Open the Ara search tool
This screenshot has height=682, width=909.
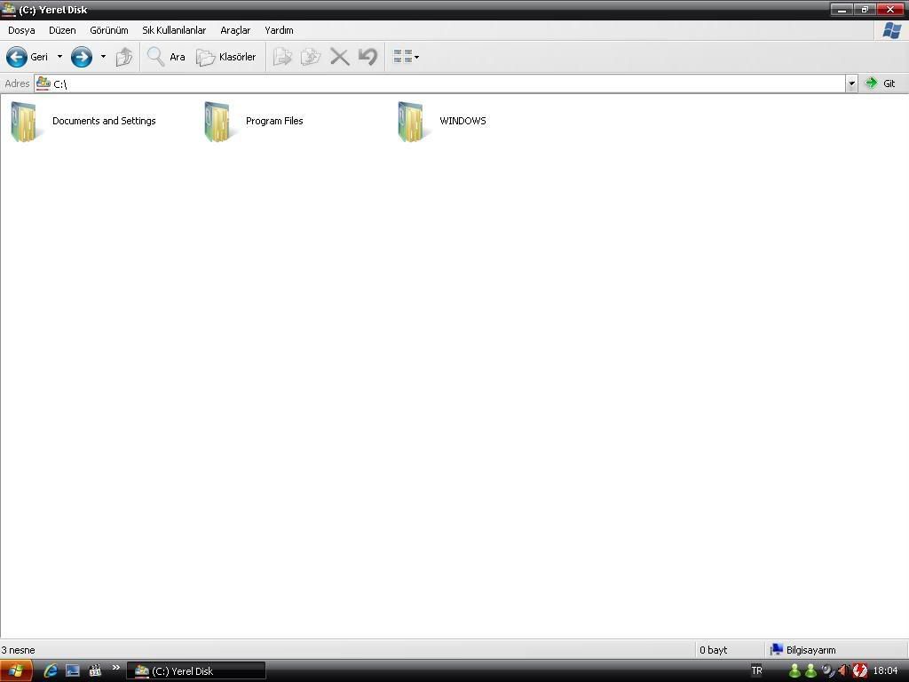pyautogui.click(x=166, y=57)
